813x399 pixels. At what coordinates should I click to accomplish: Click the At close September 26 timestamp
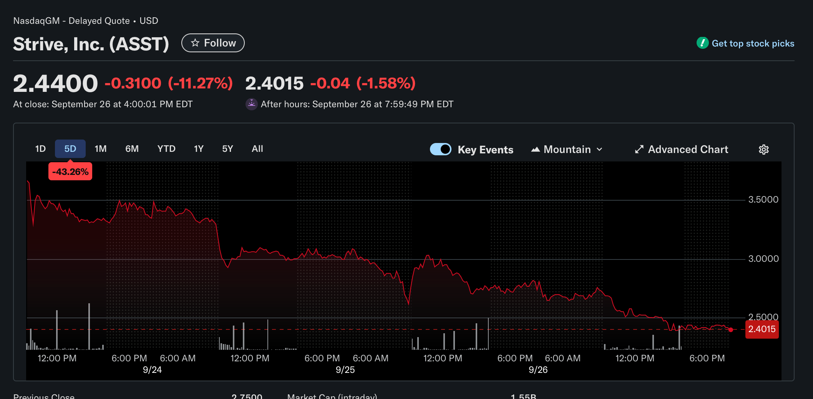click(x=103, y=104)
